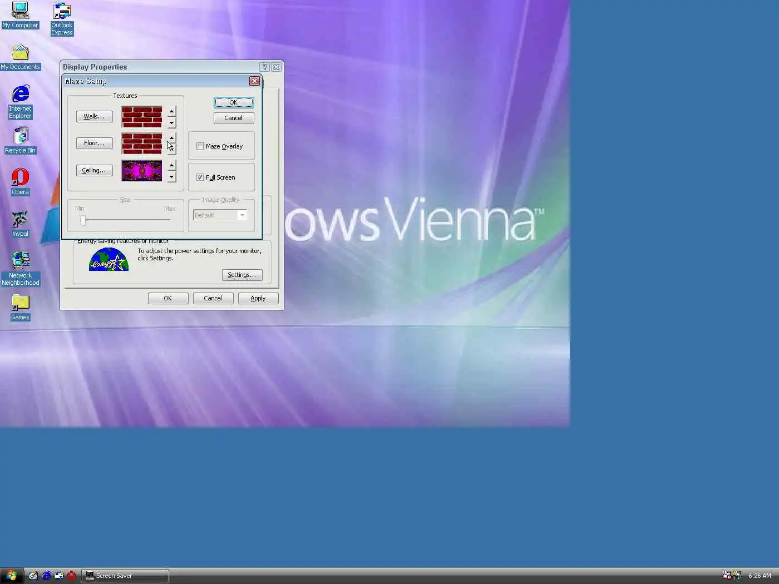Click down arrow for walls texture
Screen dimensions: 779x584
tap(171, 122)
